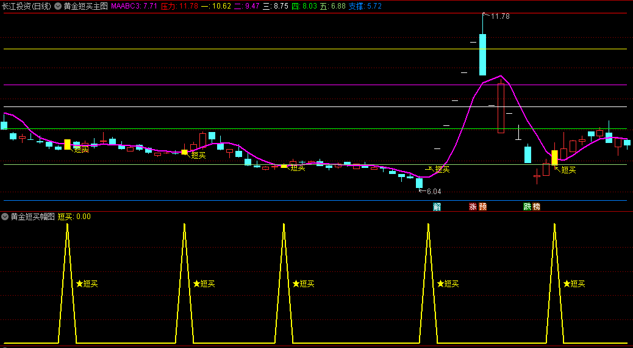Click the 6.04 low price label
Screen dimensions: 633x348
coord(434,191)
